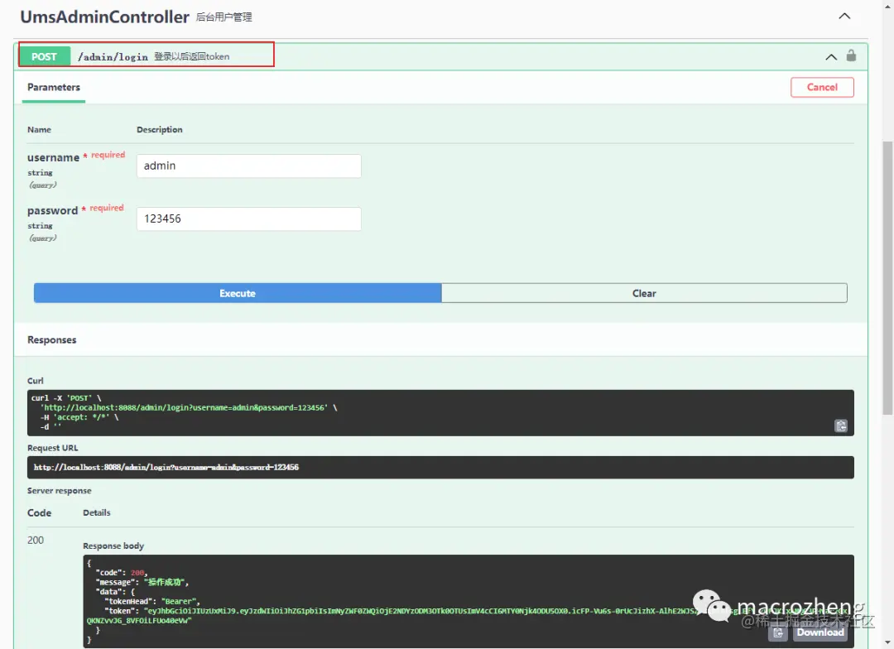Screen dimensions: 894x649
Task: Click the response Code value 200
Action: (x=36, y=540)
